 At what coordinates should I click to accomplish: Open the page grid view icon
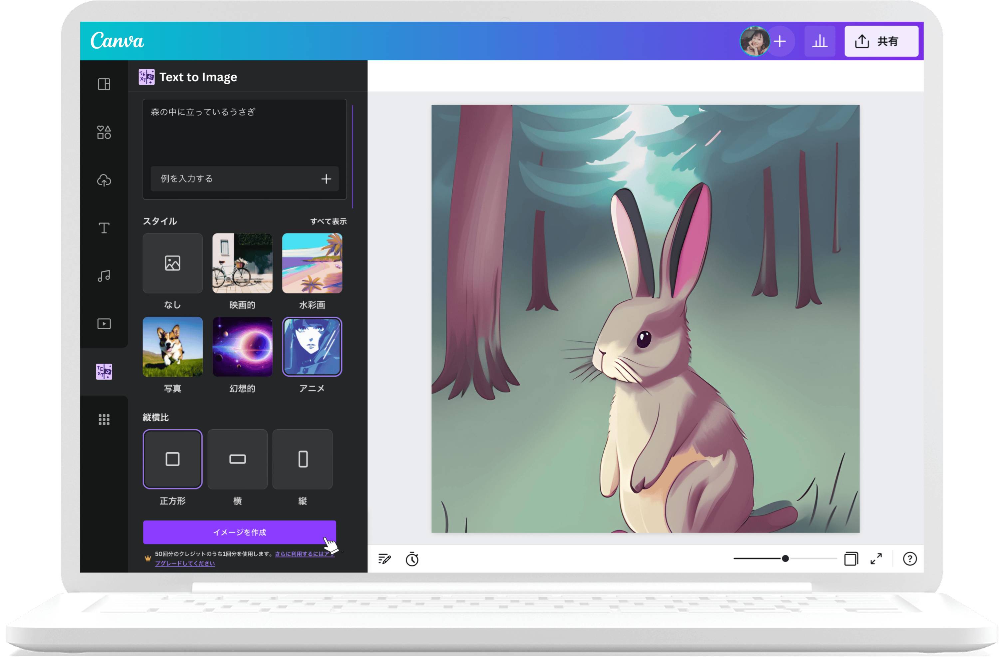click(851, 559)
